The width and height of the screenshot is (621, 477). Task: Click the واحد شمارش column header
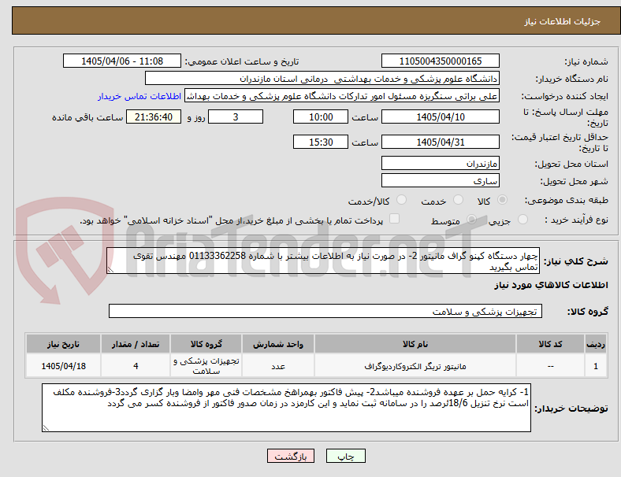278,344
